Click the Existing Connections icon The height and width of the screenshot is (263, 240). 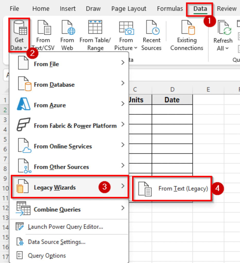pyautogui.click(x=188, y=27)
